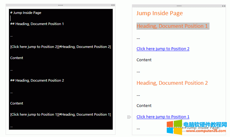Viewport: 230px width, 137px height.
Task: Click the markdown link source for Position 1
Action: click(x=61, y=114)
